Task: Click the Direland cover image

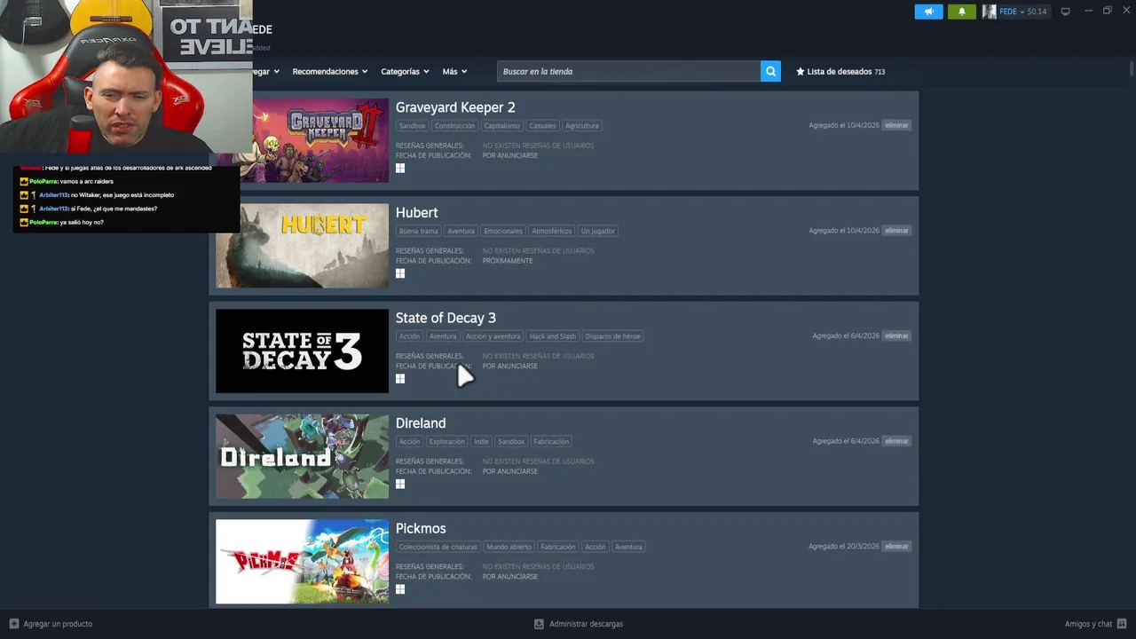Action: click(302, 456)
